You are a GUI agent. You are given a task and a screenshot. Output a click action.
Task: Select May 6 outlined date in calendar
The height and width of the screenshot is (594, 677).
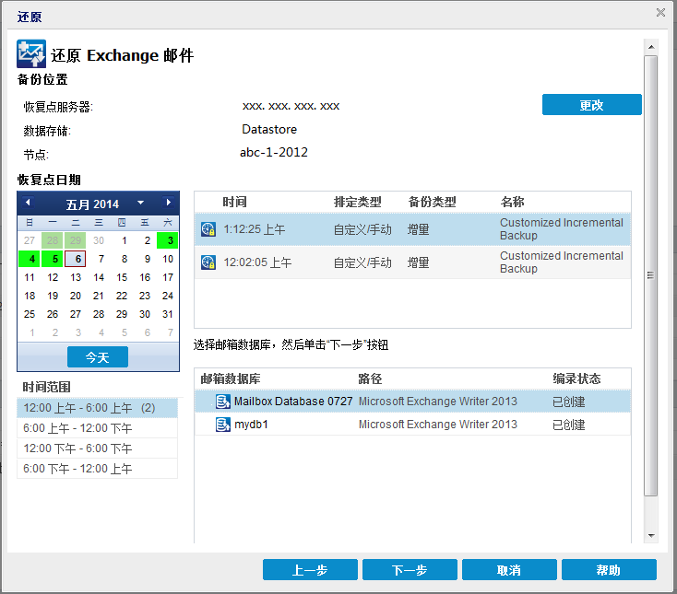click(76, 259)
